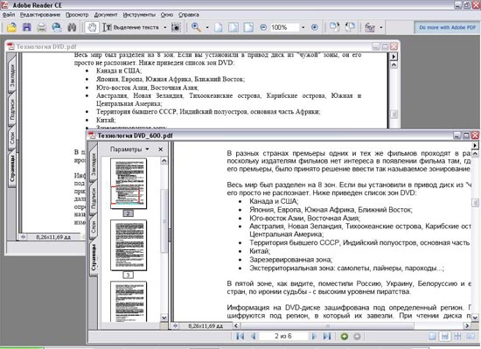The width and height of the screenshot is (481, 349).
Task: Open the Просмотр menu
Action: click(77, 15)
